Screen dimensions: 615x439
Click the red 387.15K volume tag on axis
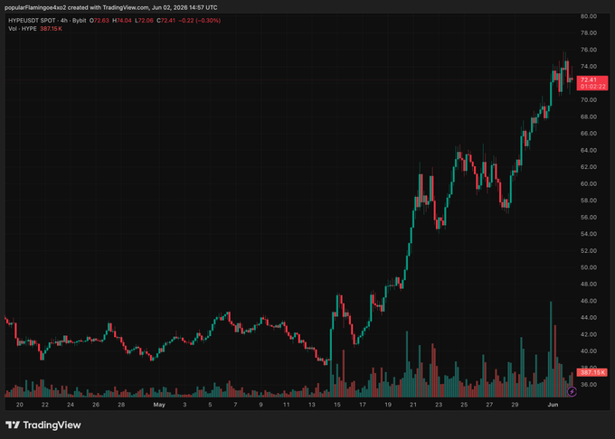click(x=591, y=372)
